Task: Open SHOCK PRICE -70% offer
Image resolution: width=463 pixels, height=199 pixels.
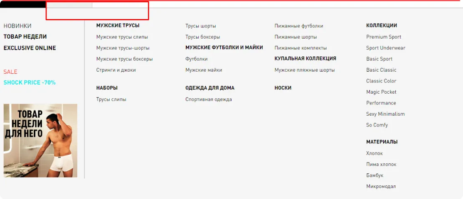Action: pyautogui.click(x=30, y=83)
